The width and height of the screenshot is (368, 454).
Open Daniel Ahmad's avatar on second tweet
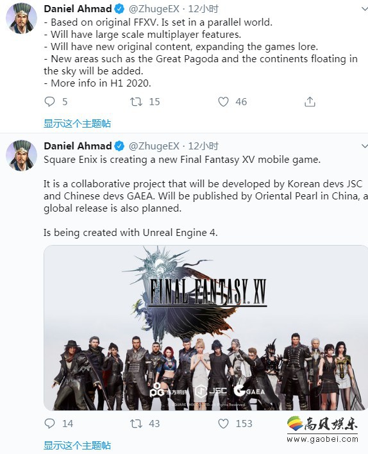[x=21, y=156]
